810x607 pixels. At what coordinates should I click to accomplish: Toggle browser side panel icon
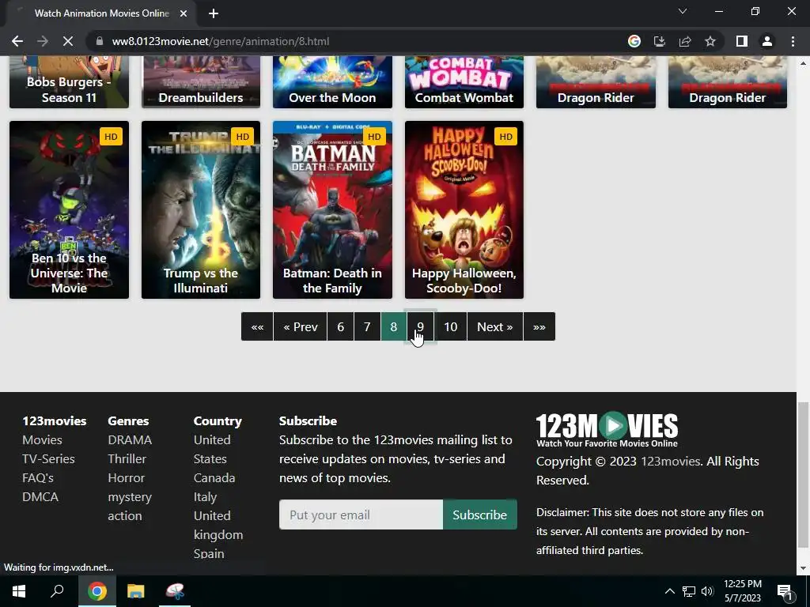(742, 41)
